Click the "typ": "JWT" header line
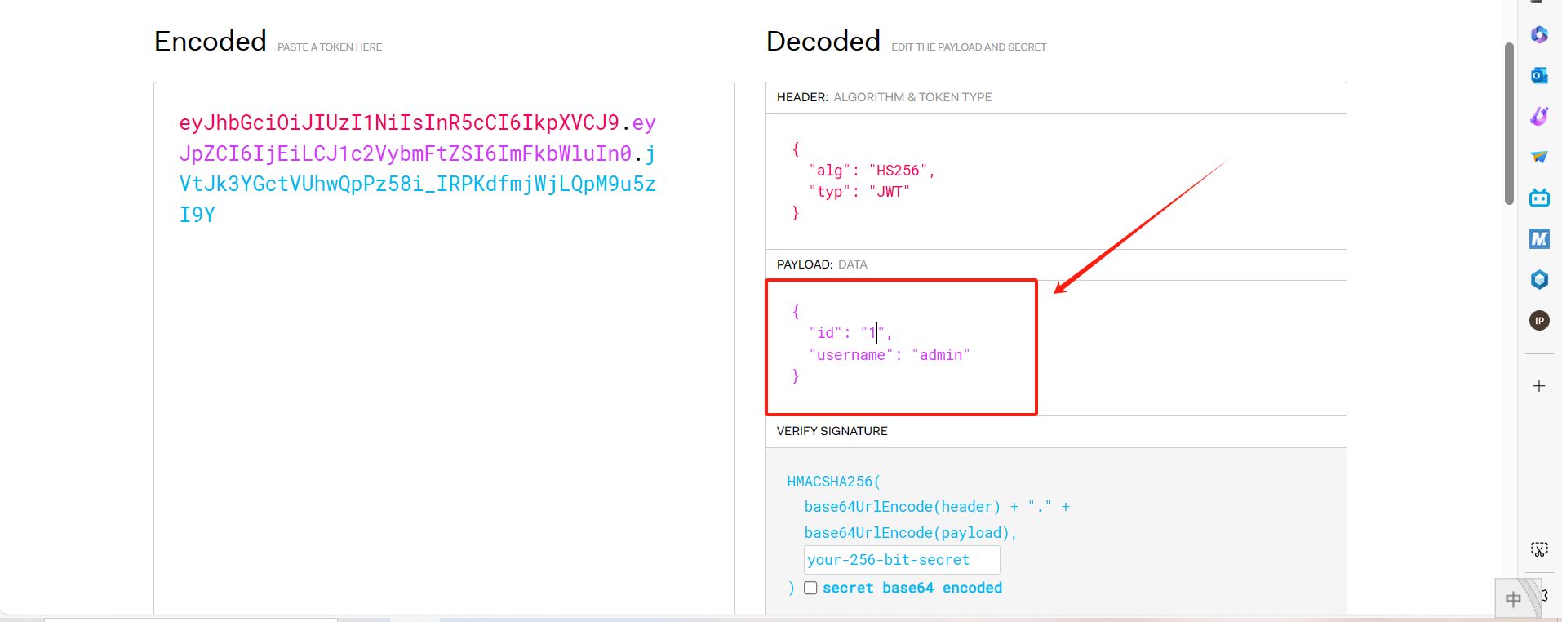 pyautogui.click(x=859, y=192)
